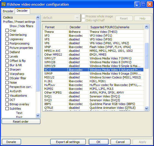Enable the Logoaway filter
This screenshot has width=154, height=146.
click(7, 39)
